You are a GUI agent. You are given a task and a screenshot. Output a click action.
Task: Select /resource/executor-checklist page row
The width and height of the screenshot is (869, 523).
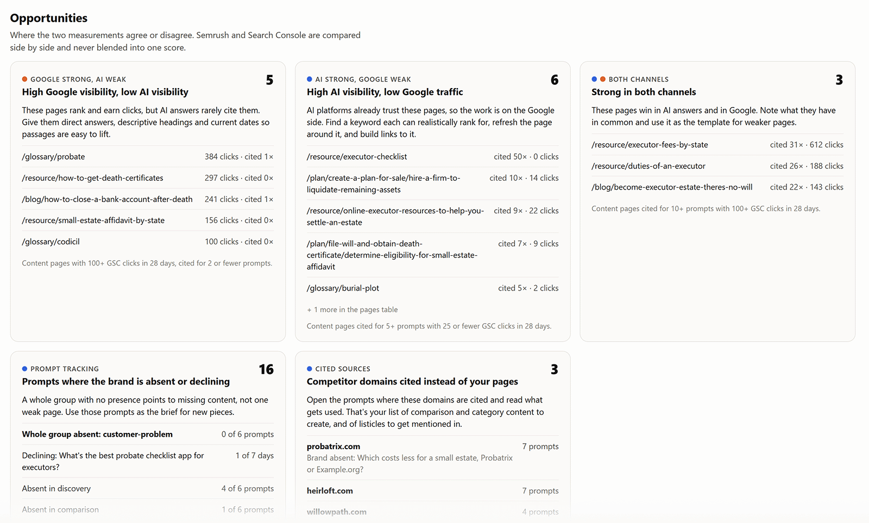(x=432, y=156)
